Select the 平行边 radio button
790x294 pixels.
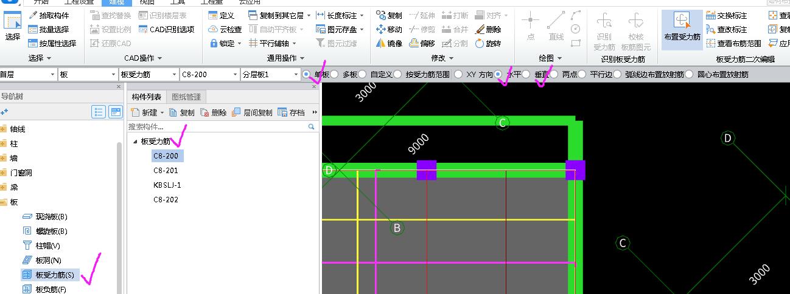pos(582,74)
